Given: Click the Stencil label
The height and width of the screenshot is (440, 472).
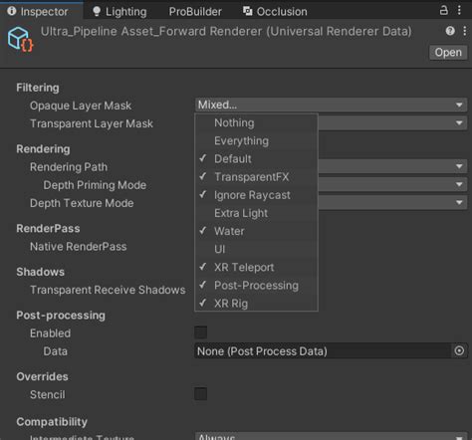Looking at the screenshot, I should coord(48,394).
